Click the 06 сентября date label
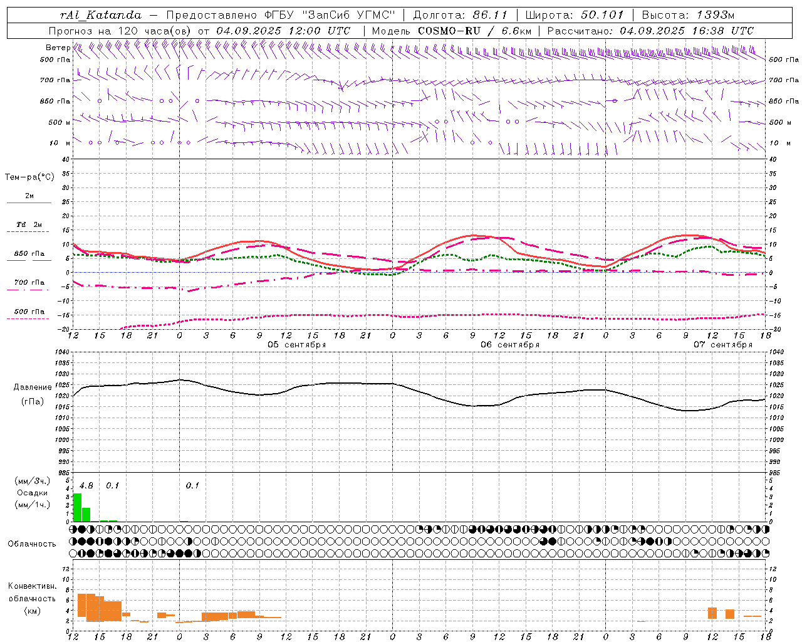 [x=510, y=345]
